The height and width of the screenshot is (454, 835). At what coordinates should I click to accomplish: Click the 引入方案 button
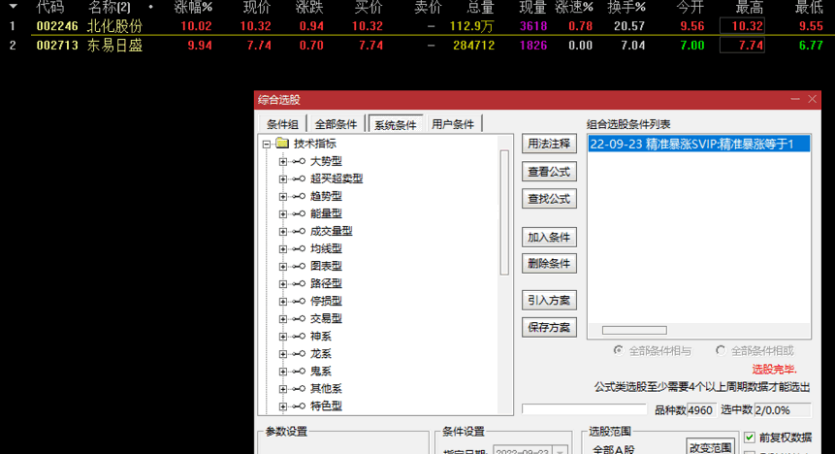(549, 301)
